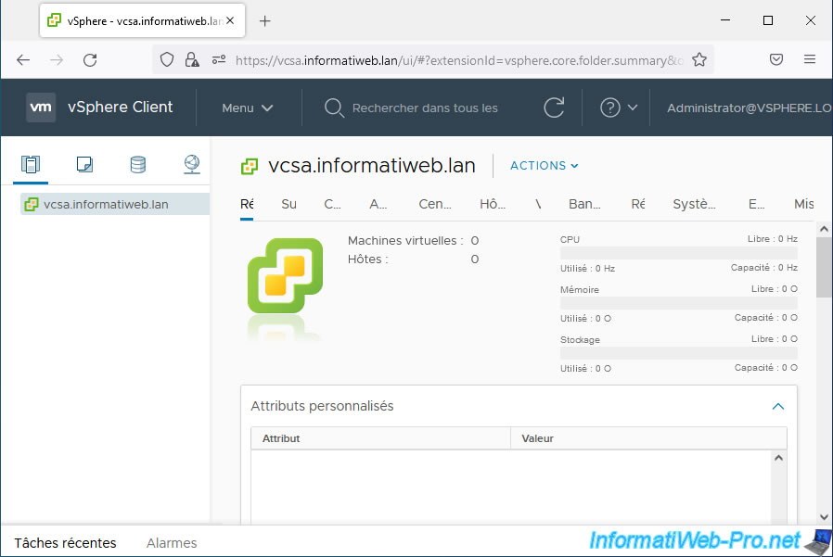
Task: Go forward in browser history
Action: pos(57,60)
